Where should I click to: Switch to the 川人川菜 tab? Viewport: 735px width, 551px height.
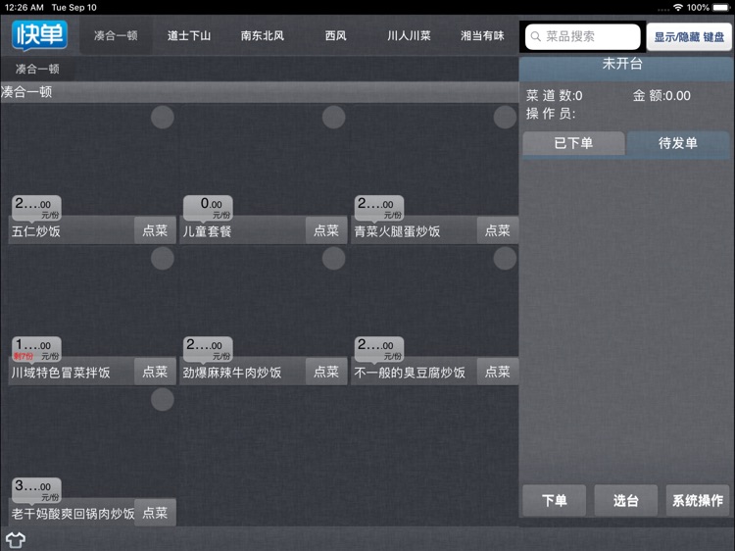coord(409,35)
